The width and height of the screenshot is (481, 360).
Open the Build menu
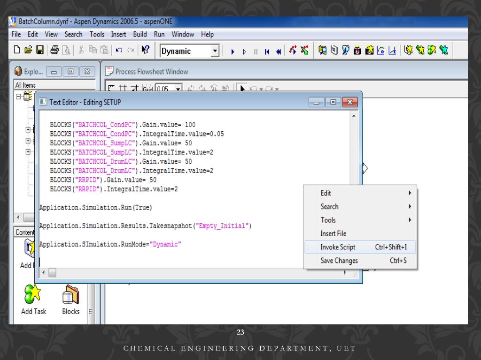click(x=140, y=34)
